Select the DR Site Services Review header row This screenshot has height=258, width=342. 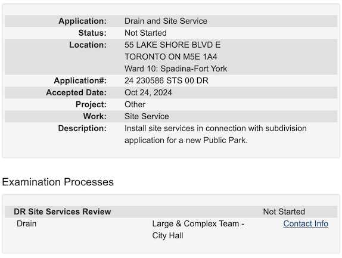[171, 212]
